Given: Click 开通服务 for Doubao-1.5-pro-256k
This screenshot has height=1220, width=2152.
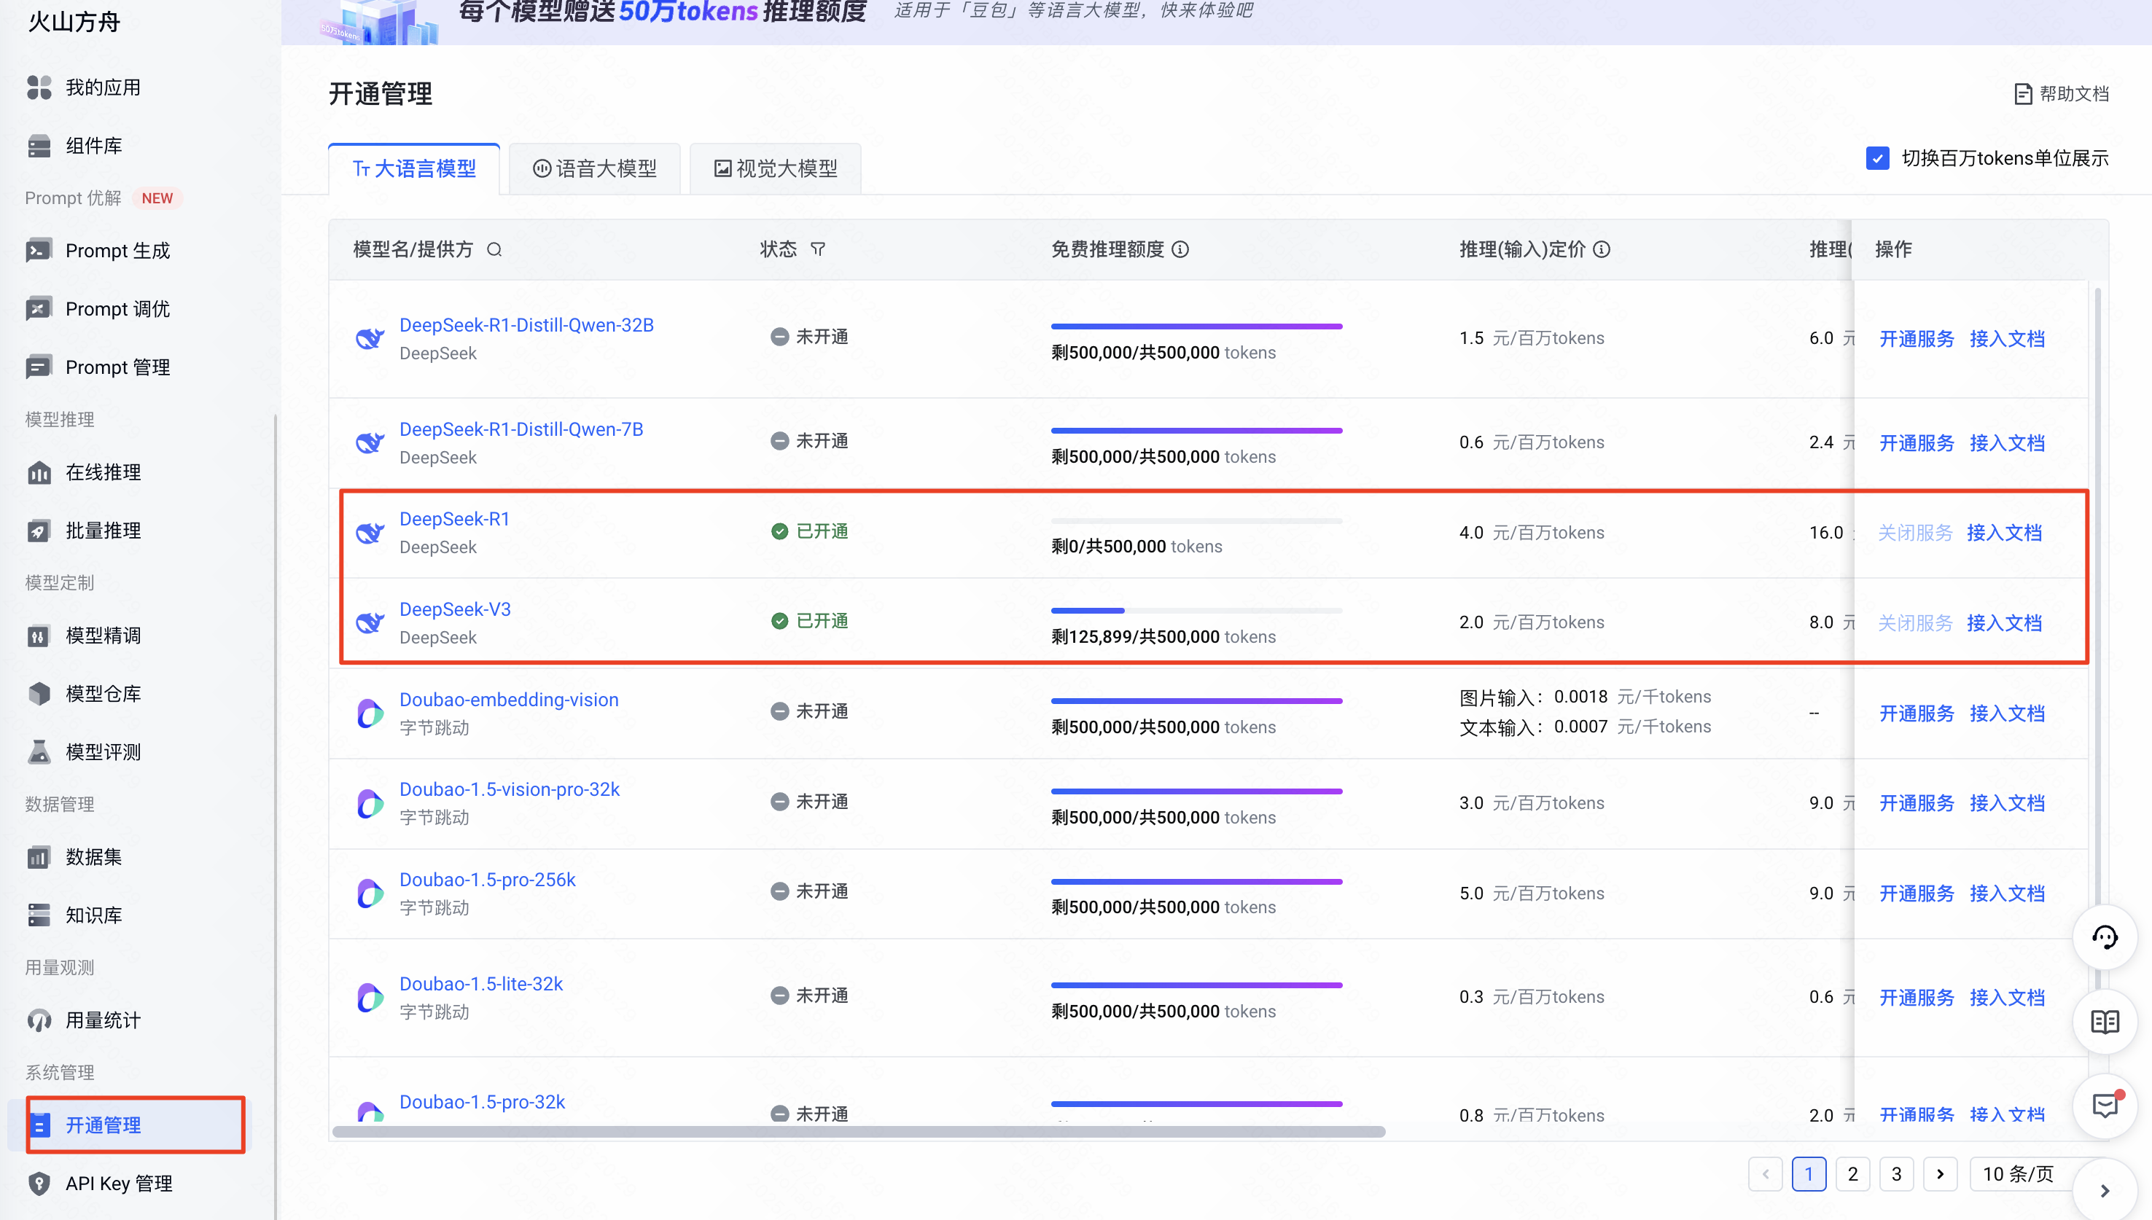Looking at the screenshot, I should click(x=1917, y=894).
